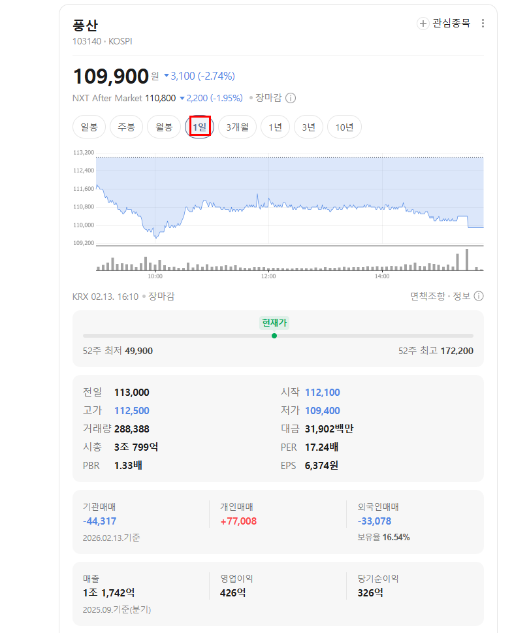
Task: Click the 매출 value 1조 1,742억
Action: (109, 592)
